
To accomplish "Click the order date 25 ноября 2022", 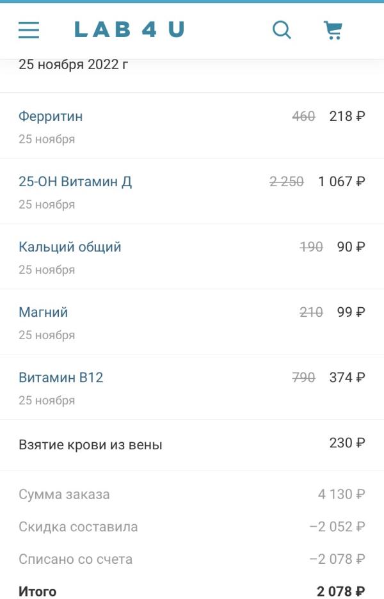I will coord(74,65).
